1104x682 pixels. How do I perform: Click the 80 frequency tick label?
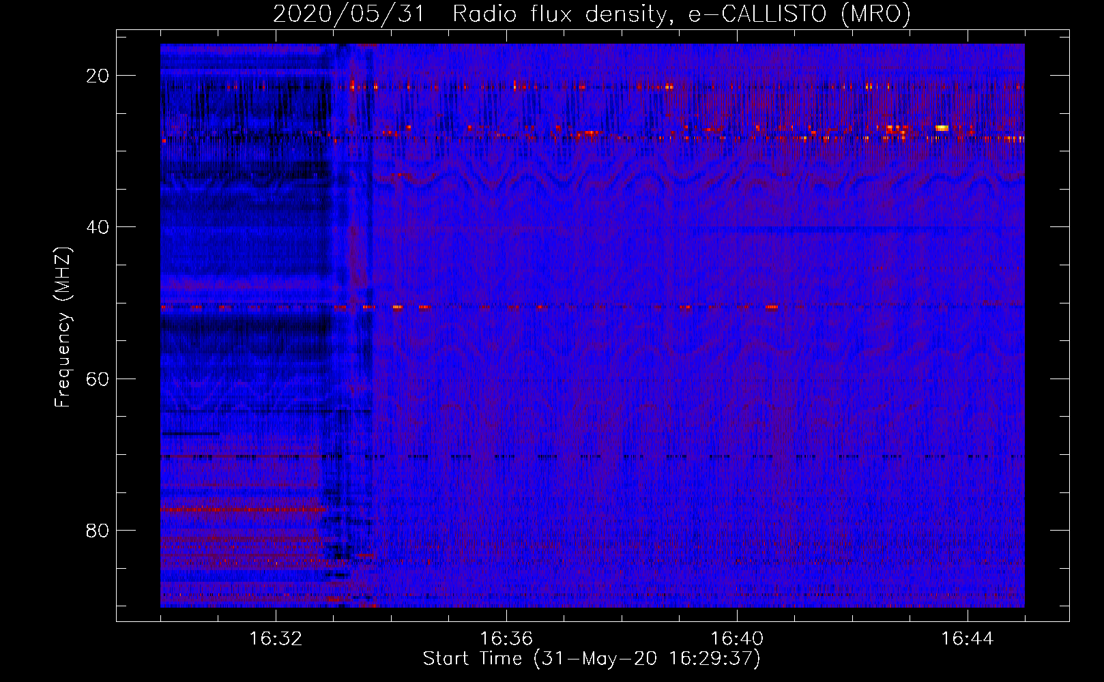[98, 530]
